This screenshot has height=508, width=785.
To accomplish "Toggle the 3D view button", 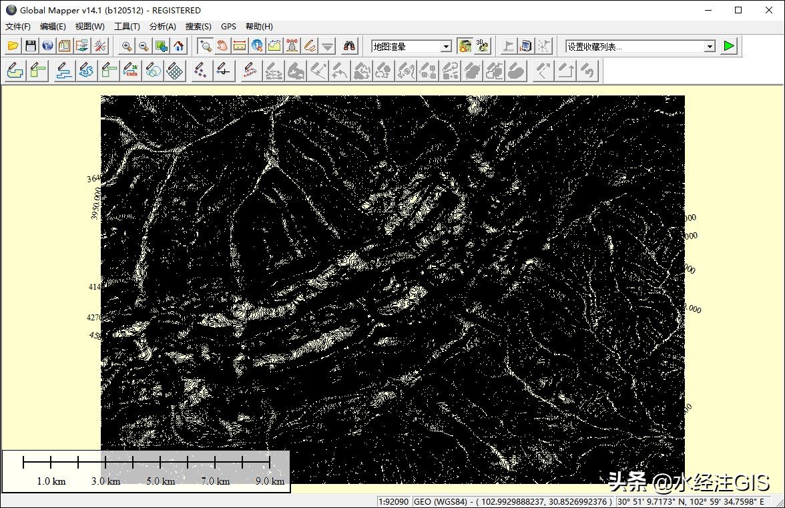I will [x=482, y=46].
